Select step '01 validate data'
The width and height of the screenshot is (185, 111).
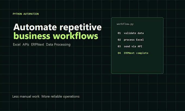coord(131,33)
